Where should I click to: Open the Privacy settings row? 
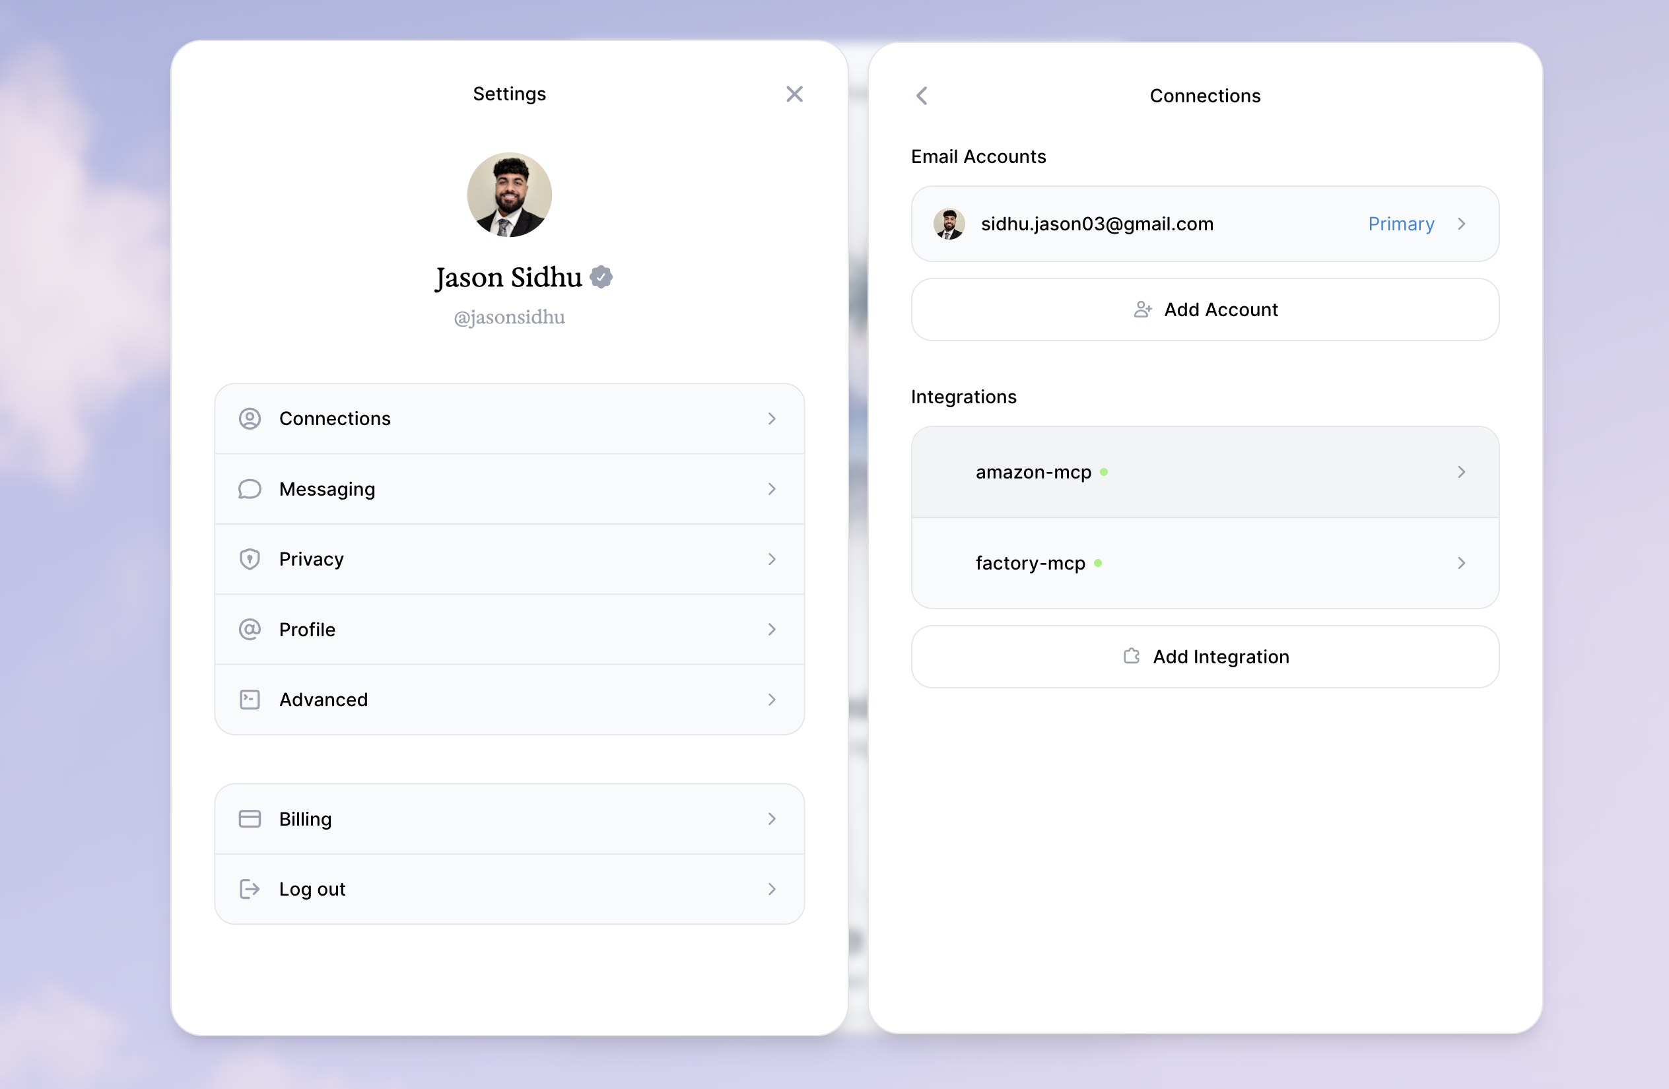click(x=509, y=559)
